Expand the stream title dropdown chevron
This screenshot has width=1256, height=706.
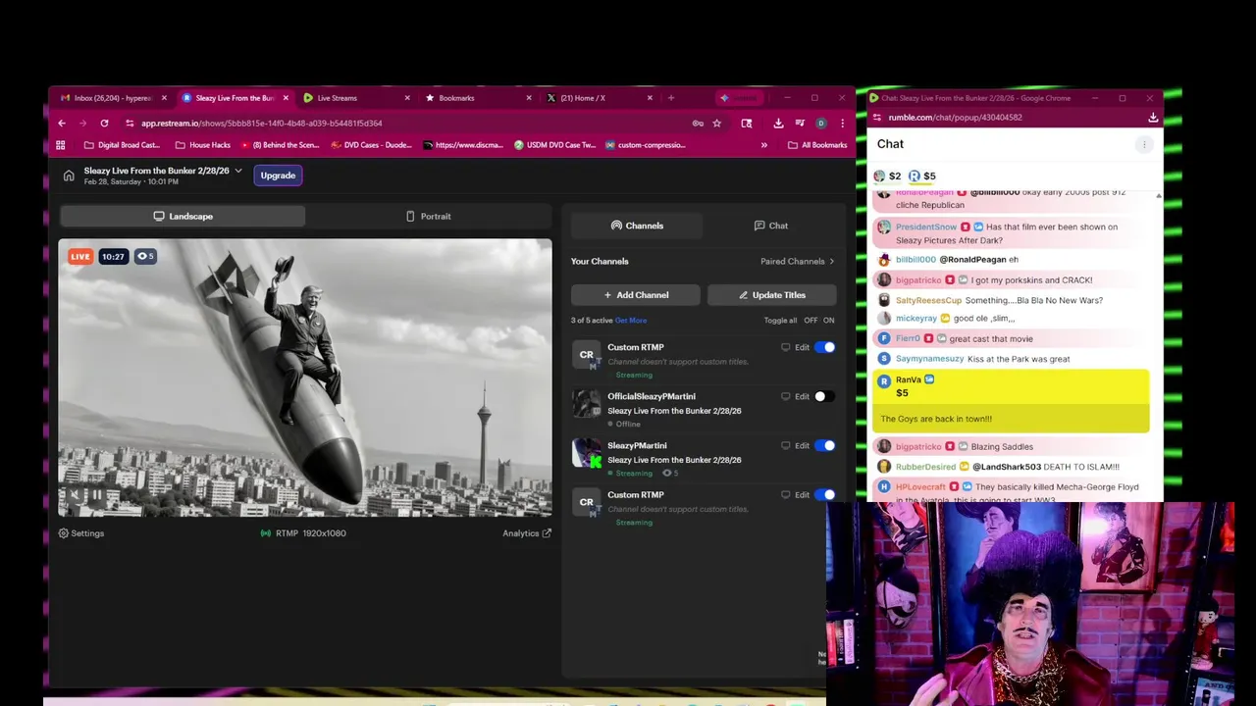[x=238, y=171]
